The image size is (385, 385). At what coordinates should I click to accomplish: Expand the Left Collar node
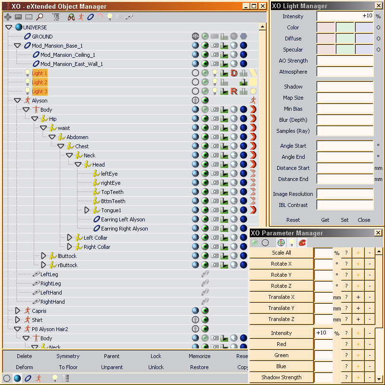[x=69, y=237]
